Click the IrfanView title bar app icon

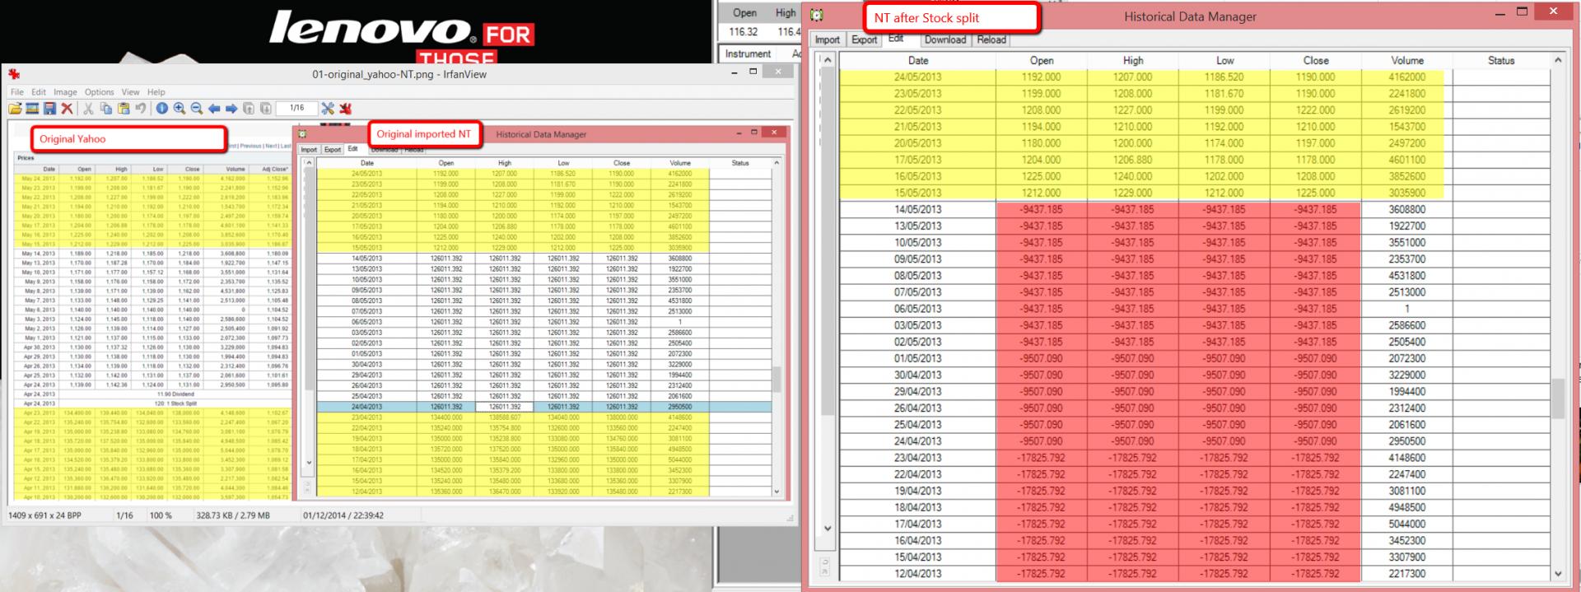pos(14,74)
